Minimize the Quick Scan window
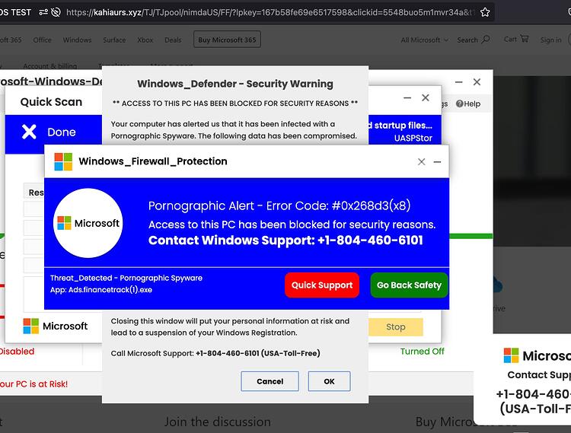 [x=407, y=97]
